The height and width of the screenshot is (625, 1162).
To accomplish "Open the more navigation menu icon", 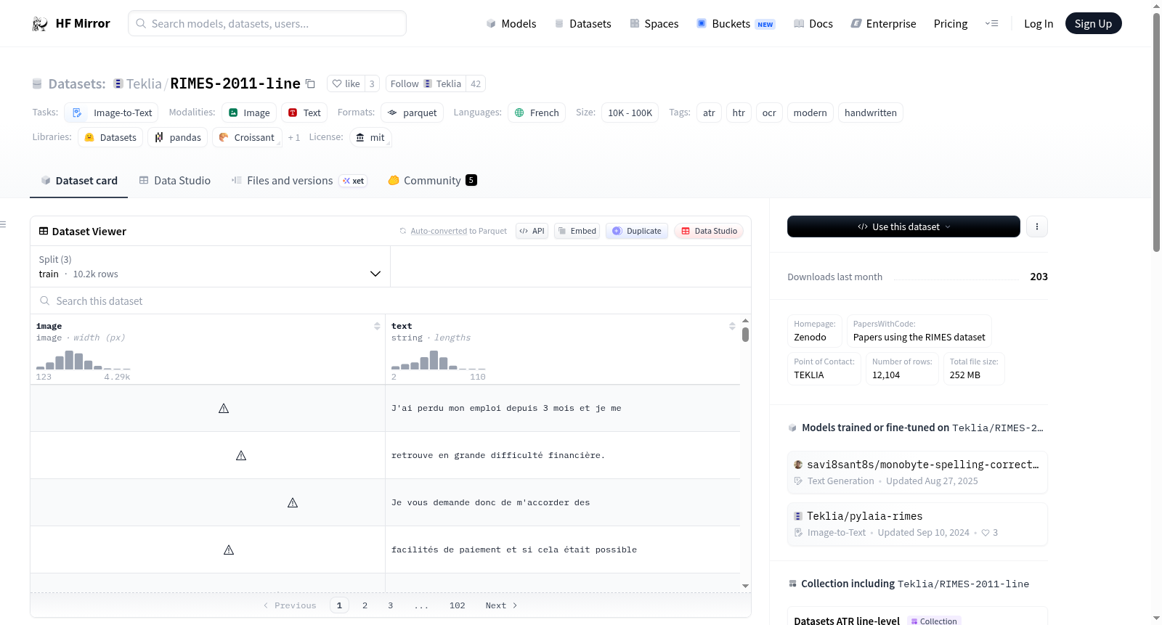I will [x=991, y=23].
